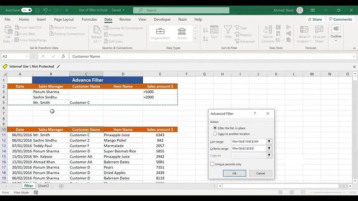The image size is (358, 201).
Task: Click Advanced filter in ribbon
Action: (x=245, y=41)
